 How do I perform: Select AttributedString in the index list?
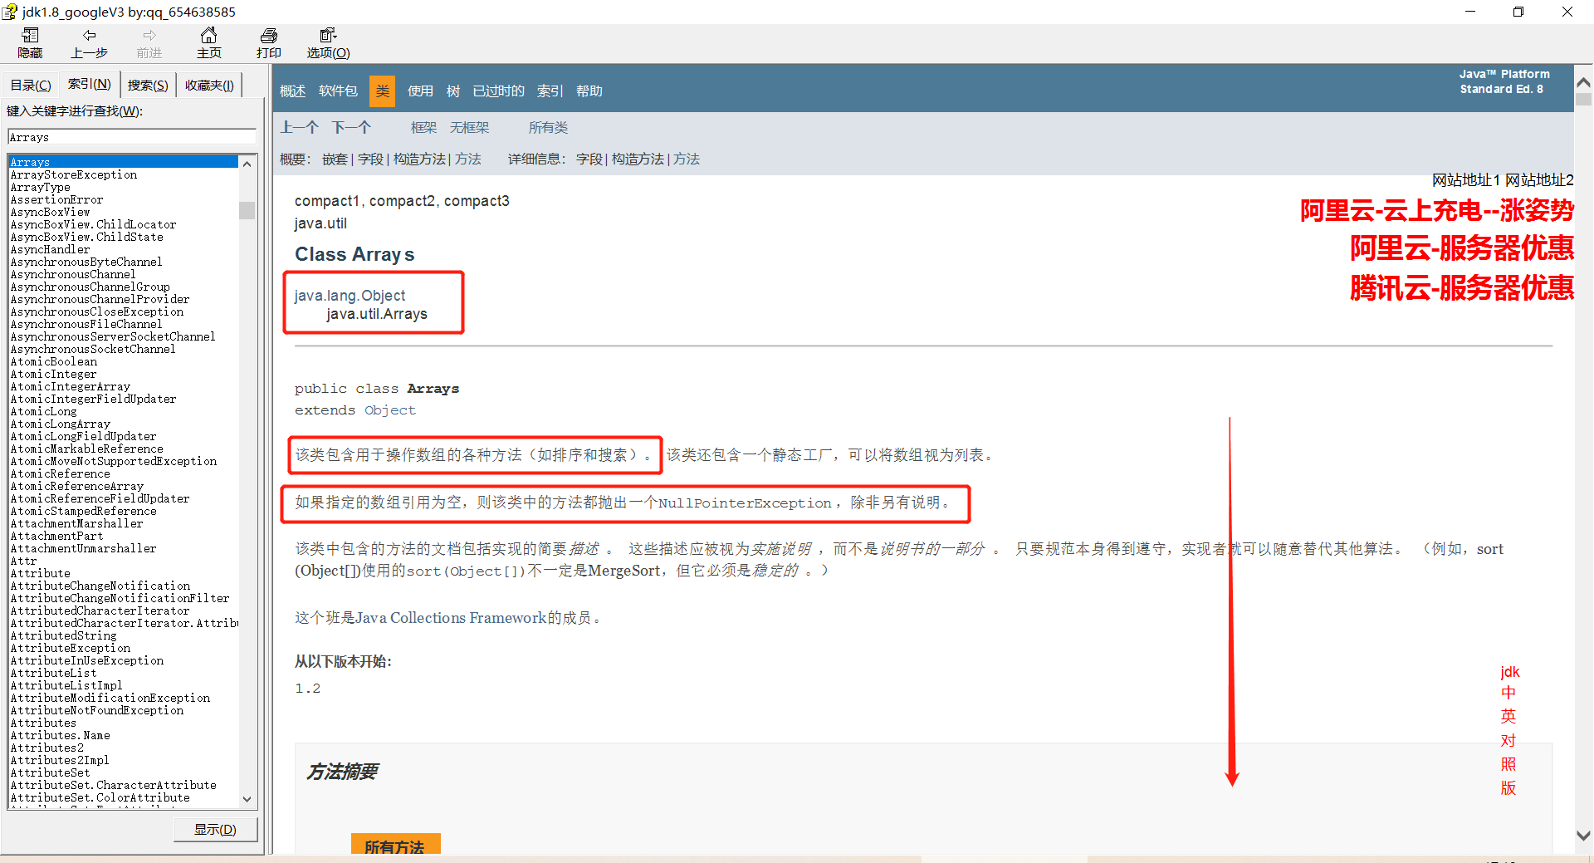pyautogui.click(x=64, y=635)
